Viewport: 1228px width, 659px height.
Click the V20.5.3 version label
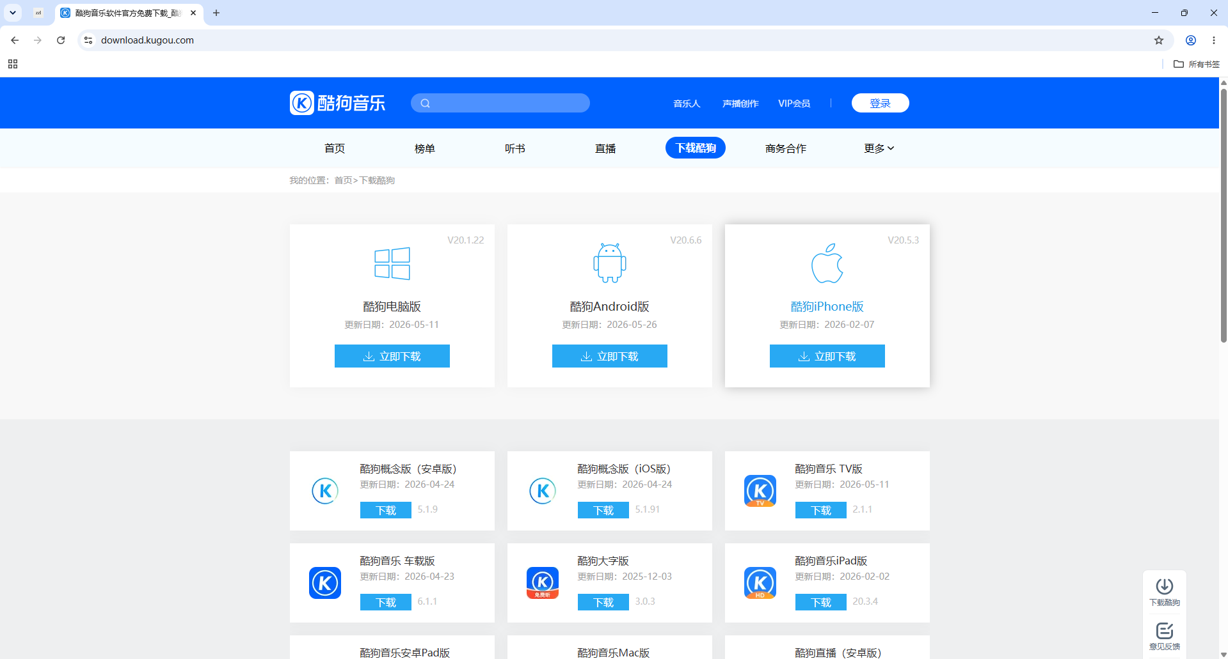click(904, 240)
